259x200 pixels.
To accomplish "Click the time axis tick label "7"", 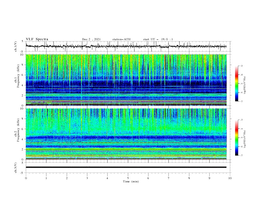I will tap(169, 178).
